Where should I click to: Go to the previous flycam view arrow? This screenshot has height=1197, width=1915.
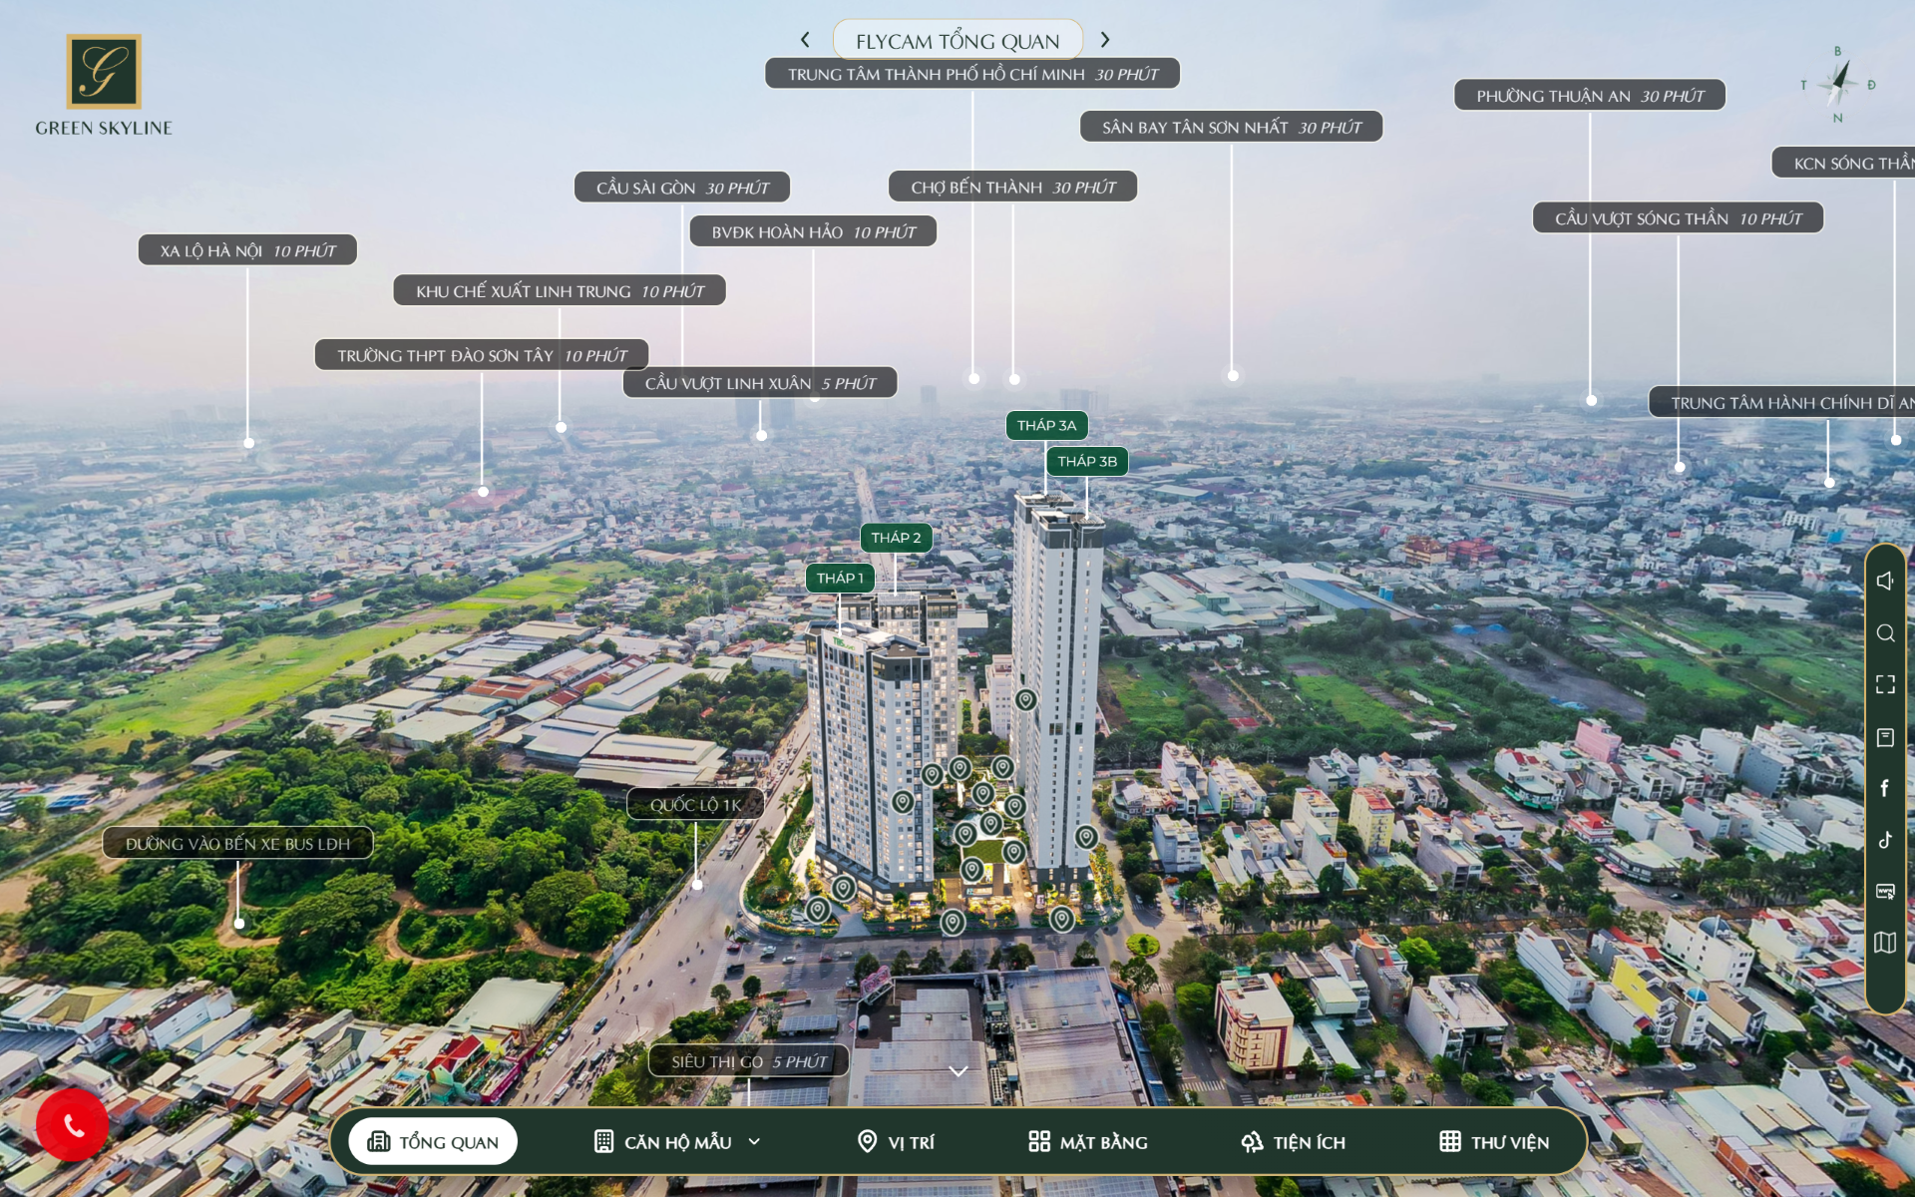point(805,40)
